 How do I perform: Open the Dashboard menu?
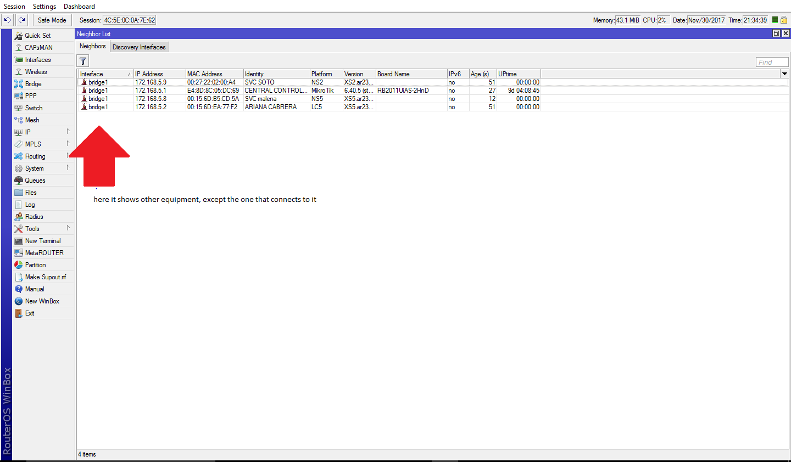click(79, 6)
